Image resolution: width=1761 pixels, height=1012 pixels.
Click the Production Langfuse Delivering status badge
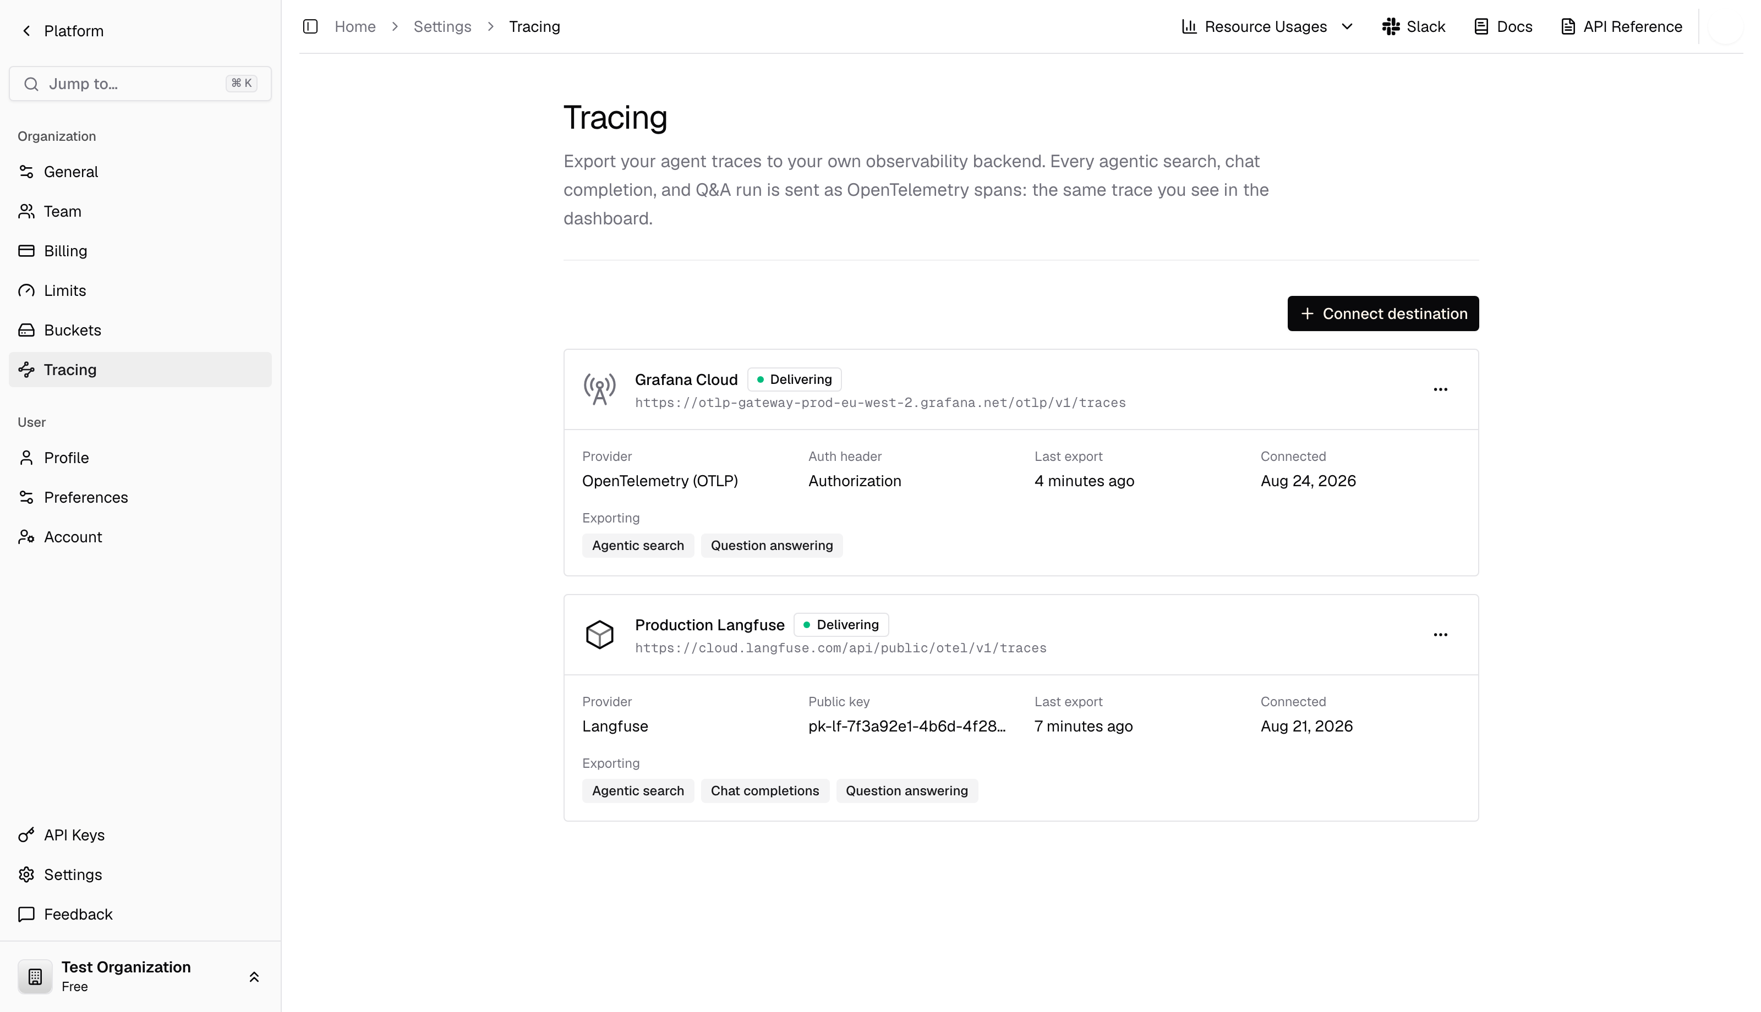841,625
